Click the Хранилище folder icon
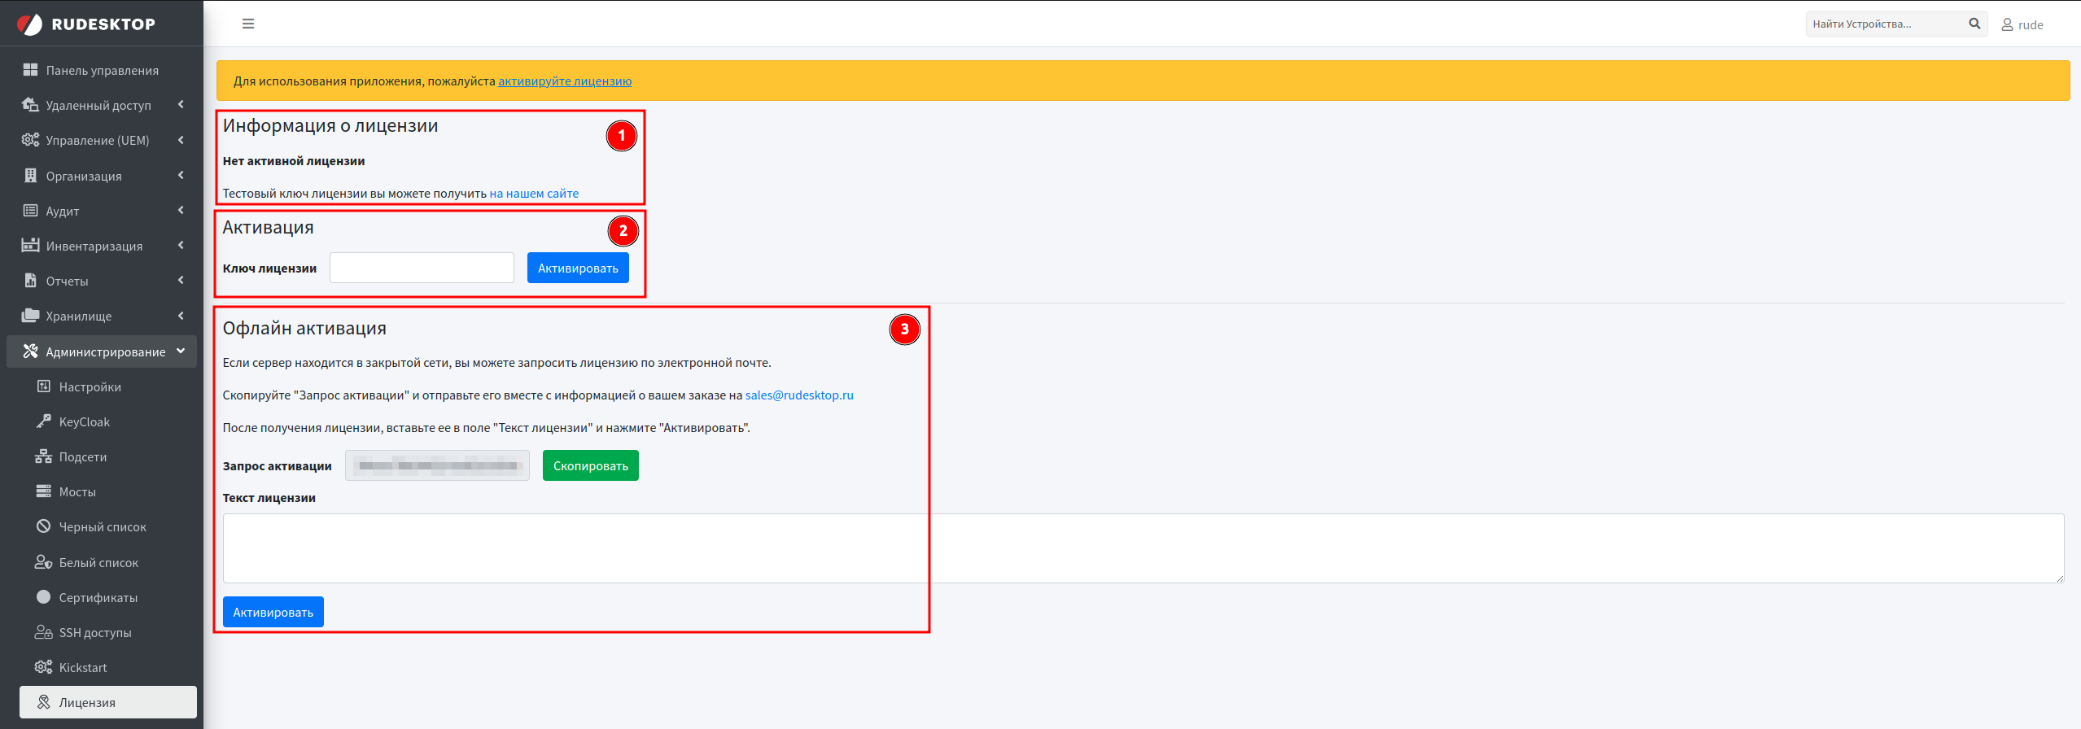2081x729 pixels. click(30, 316)
